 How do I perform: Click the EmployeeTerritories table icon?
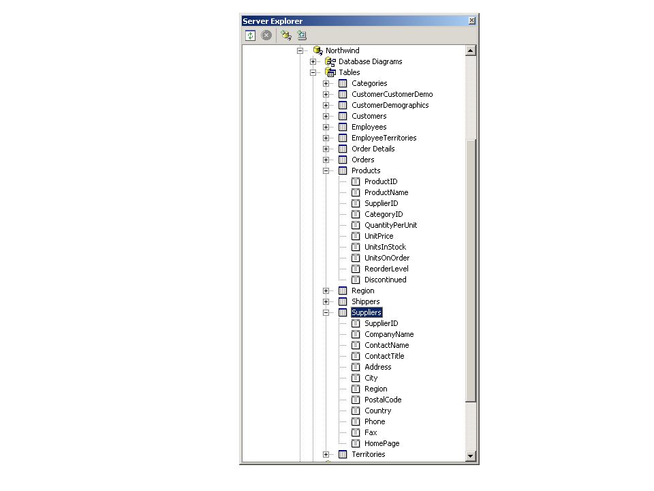343,138
